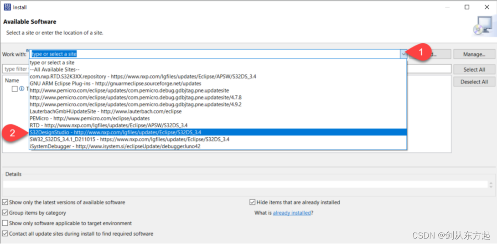Choose SW32_S32DS_3.4.1_D211015 site
This screenshot has width=497, height=244.
217,139
